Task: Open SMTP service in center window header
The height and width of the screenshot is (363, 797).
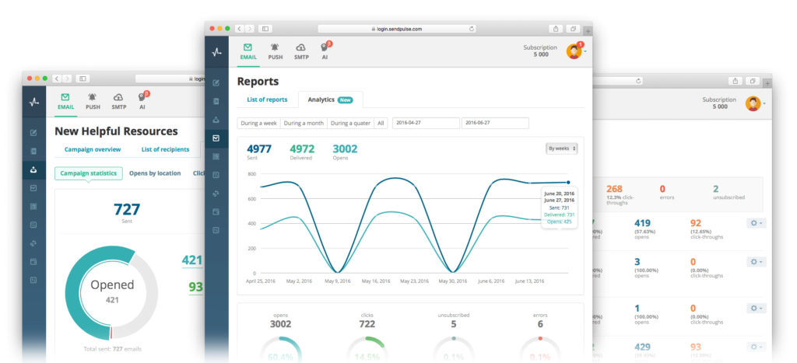Action: click(301, 52)
